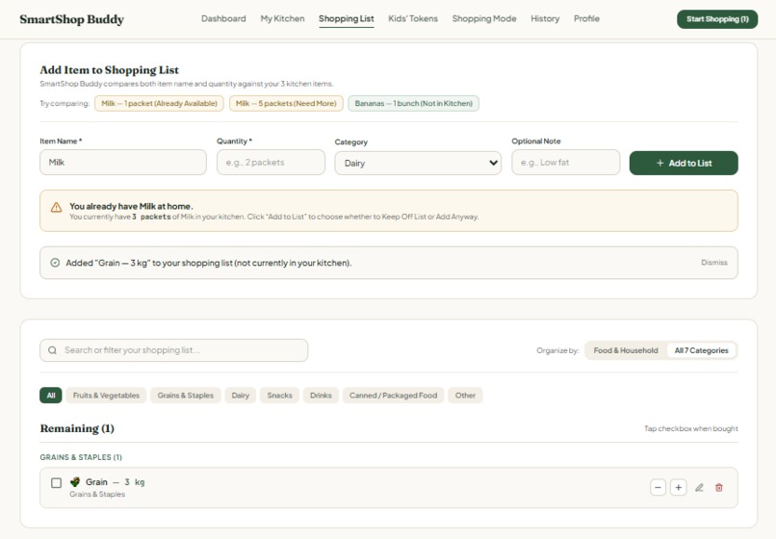Select the Shopping List nav tab
This screenshot has height=539, width=776.
(x=346, y=19)
